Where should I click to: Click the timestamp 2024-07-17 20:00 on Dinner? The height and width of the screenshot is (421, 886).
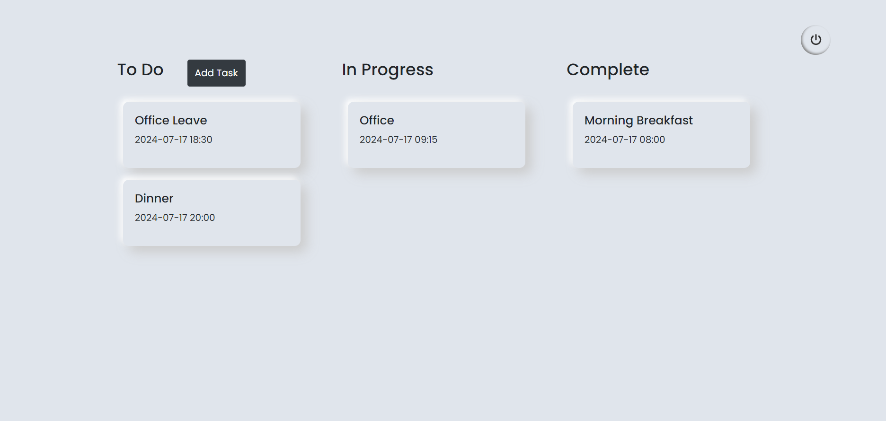click(x=175, y=218)
